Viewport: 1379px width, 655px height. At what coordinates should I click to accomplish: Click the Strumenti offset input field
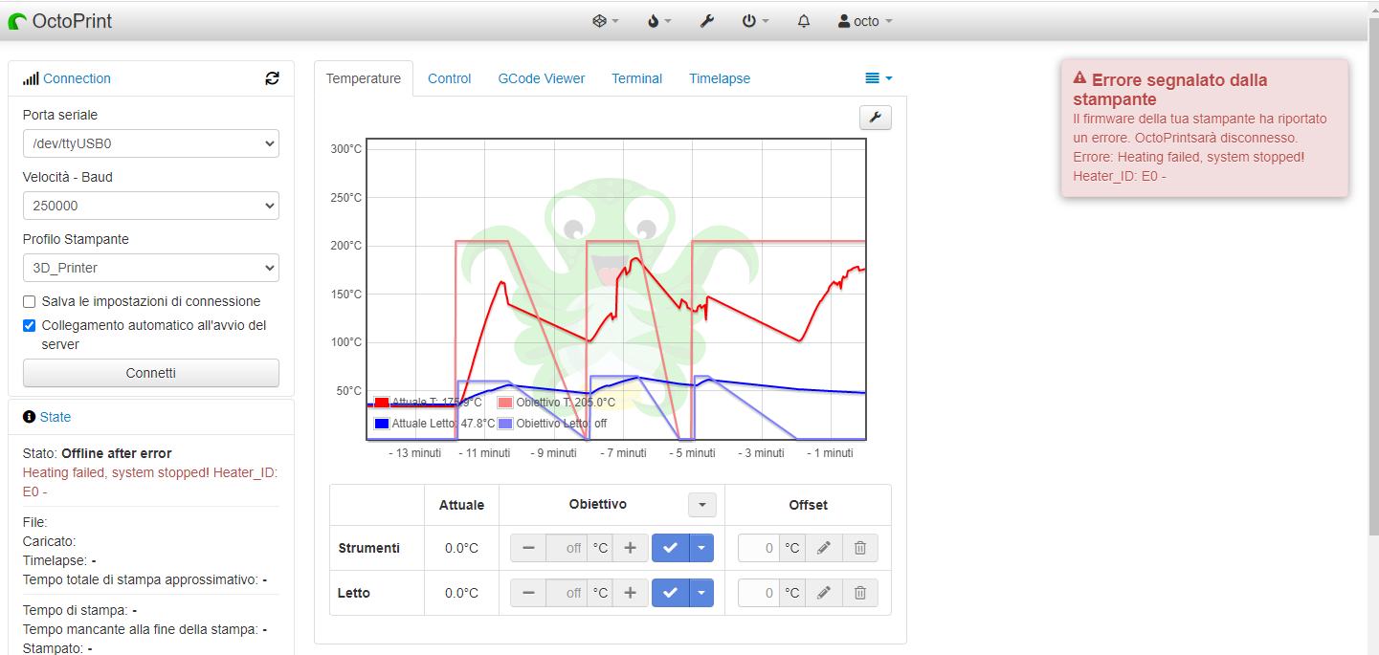coord(759,548)
